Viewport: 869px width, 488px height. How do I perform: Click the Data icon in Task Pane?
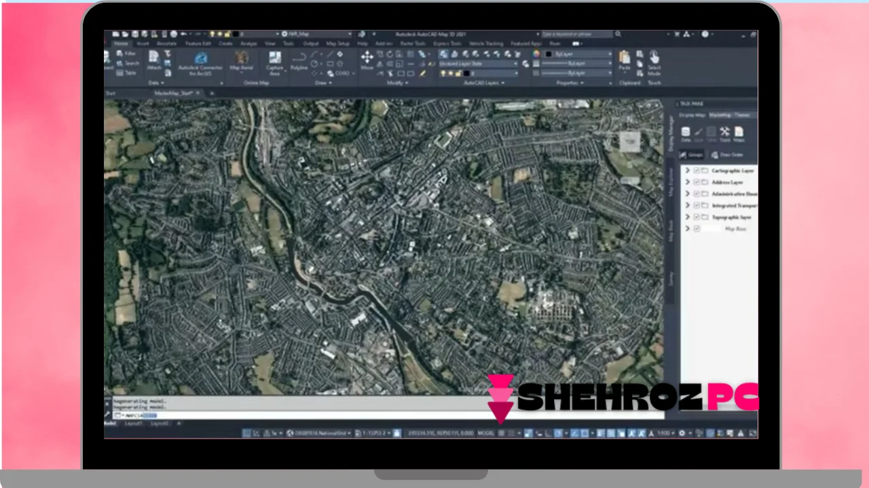(x=686, y=134)
